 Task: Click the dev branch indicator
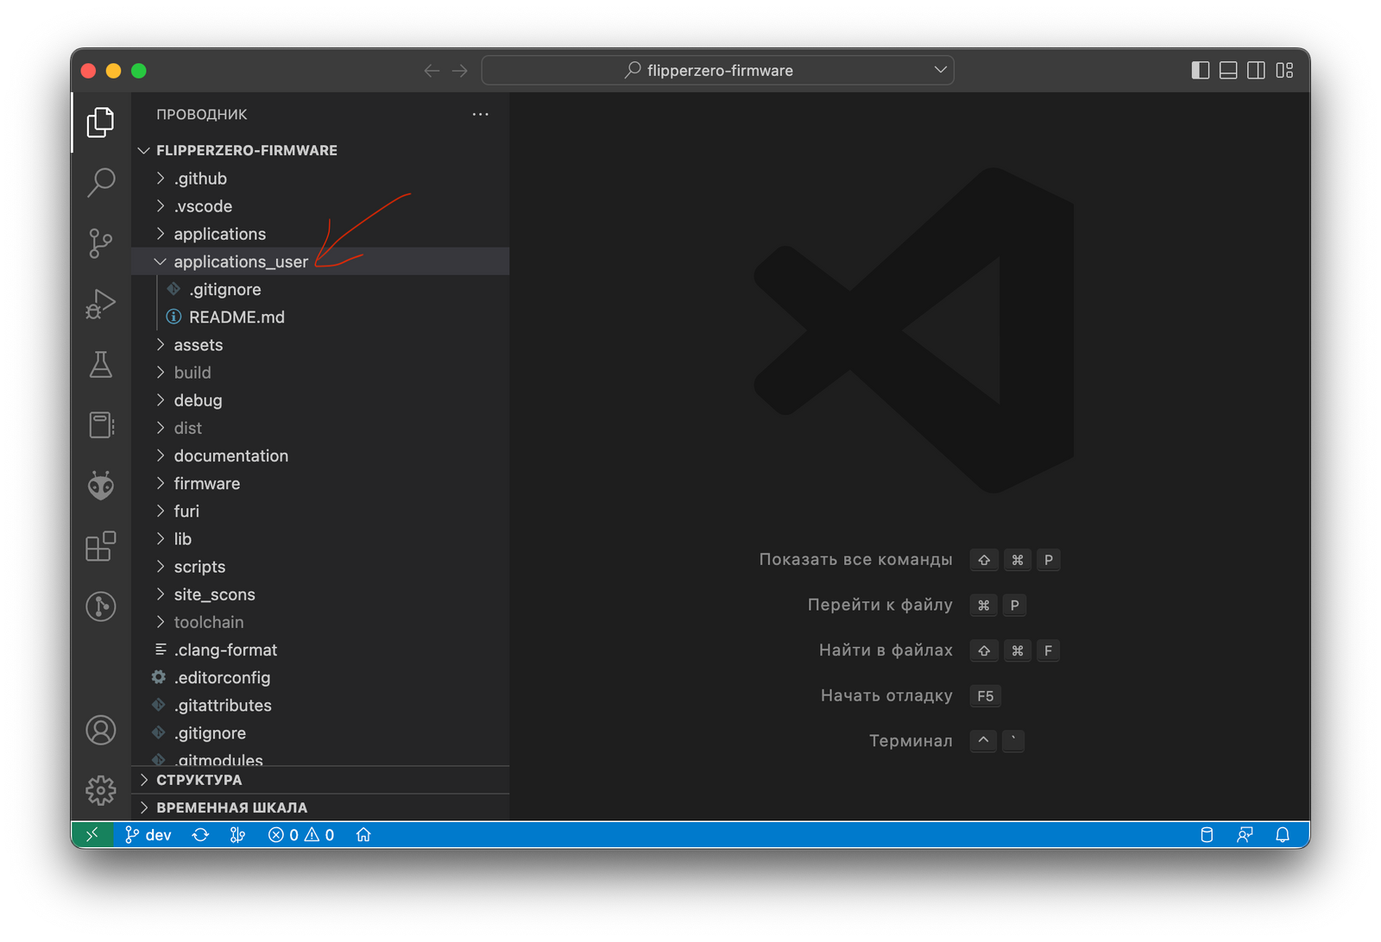tap(148, 834)
